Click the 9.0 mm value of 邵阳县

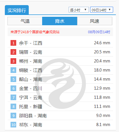point(103,116)
